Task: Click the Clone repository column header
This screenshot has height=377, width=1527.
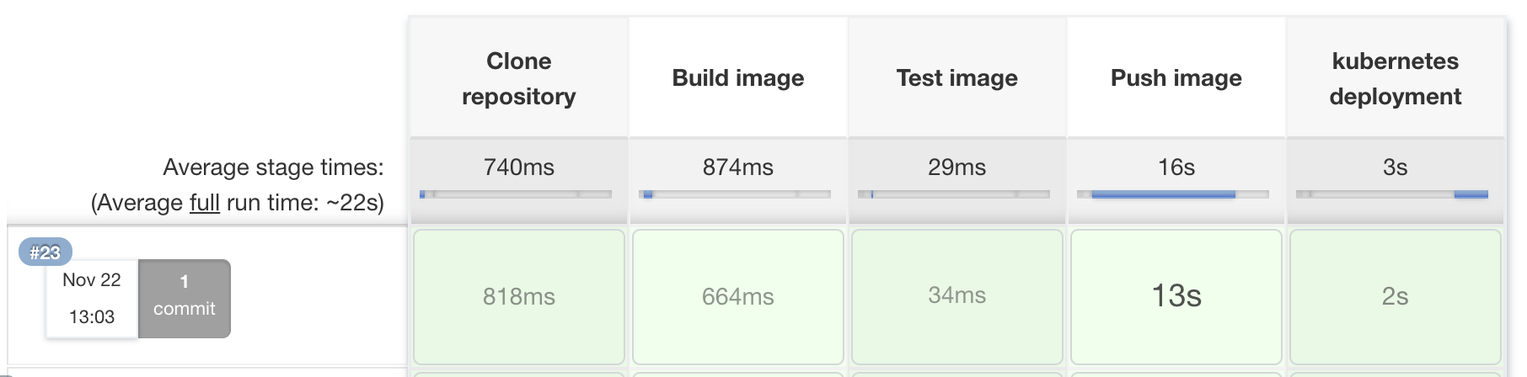Action: pos(519,78)
